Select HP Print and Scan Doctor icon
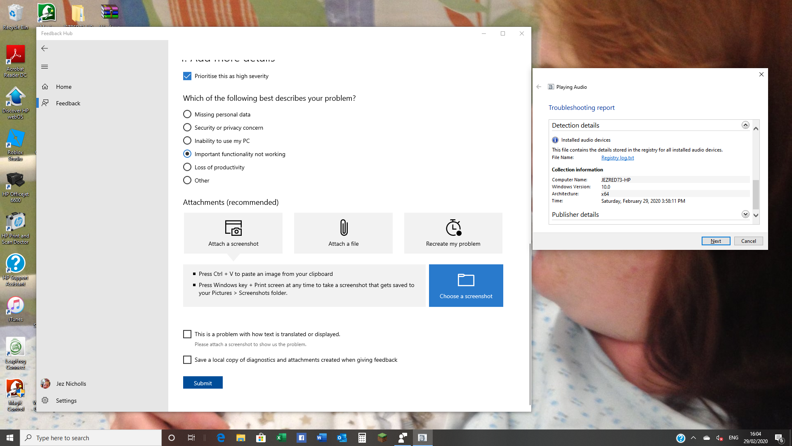The height and width of the screenshot is (446, 792). pos(16,228)
